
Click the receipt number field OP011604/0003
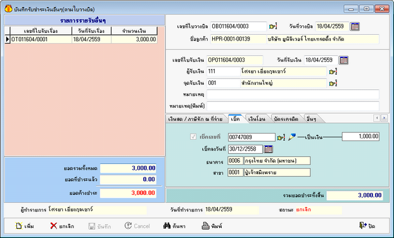pyautogui.click(x=235, y=60)
